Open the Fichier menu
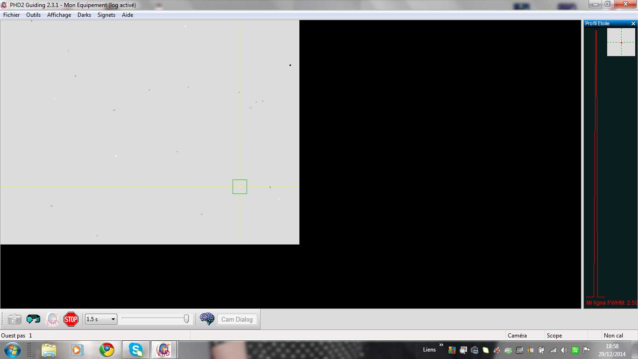The height and width of the screenshot is (359, 638). (x=12, y=15)
